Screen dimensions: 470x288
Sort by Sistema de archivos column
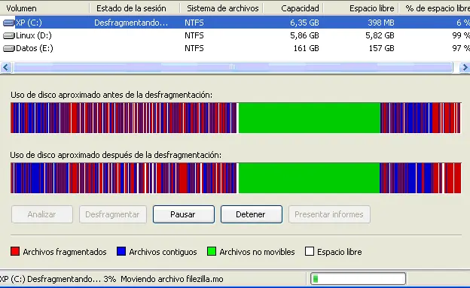point(221,8)
